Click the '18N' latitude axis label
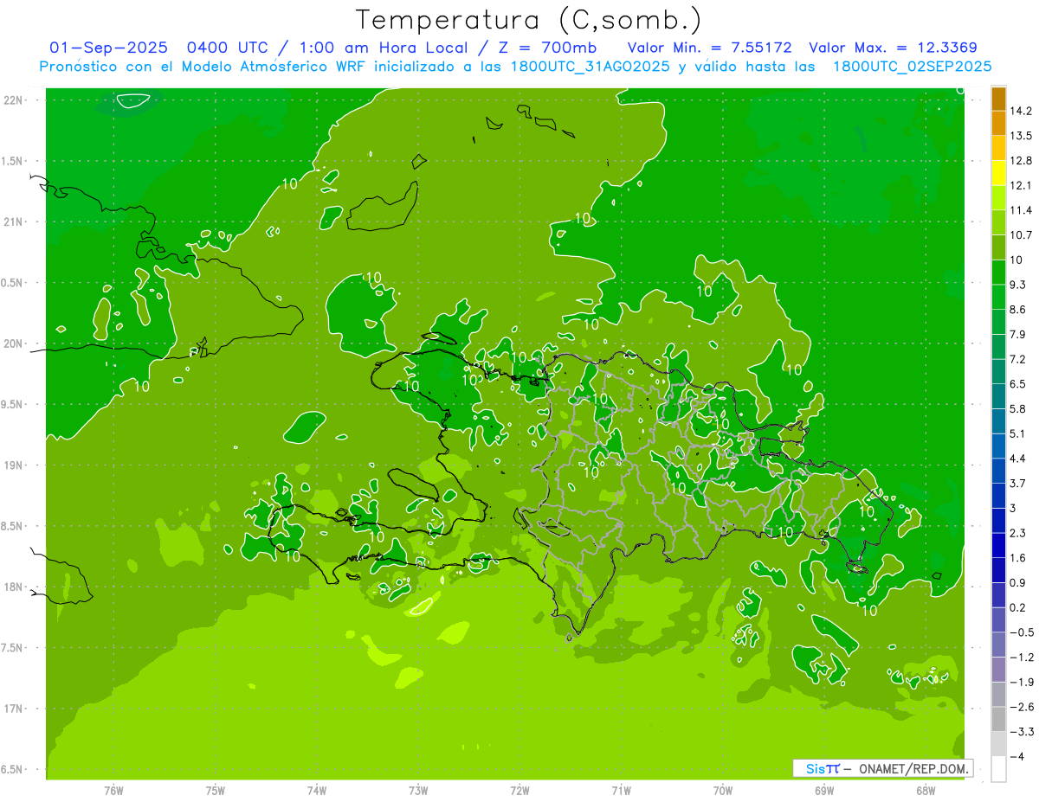 (12, 587)
